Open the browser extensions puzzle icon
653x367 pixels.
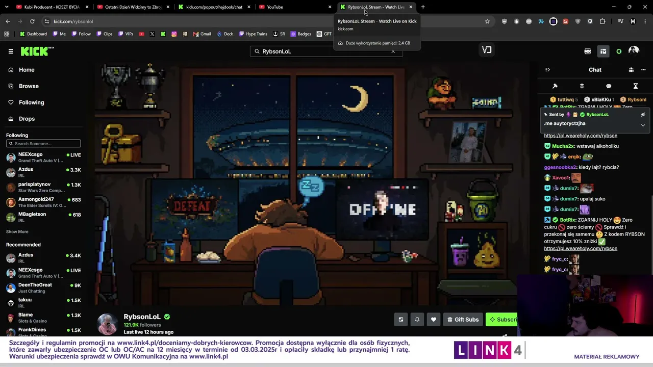point(602,21)
